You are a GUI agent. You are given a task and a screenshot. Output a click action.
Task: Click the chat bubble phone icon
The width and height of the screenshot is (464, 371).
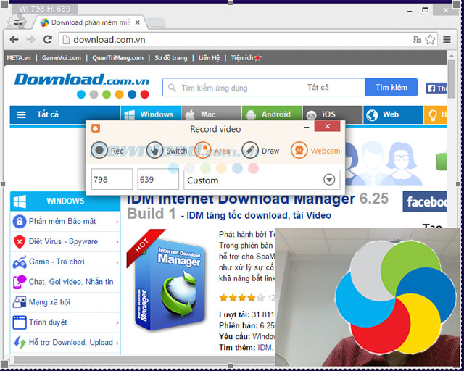[20, 282]
